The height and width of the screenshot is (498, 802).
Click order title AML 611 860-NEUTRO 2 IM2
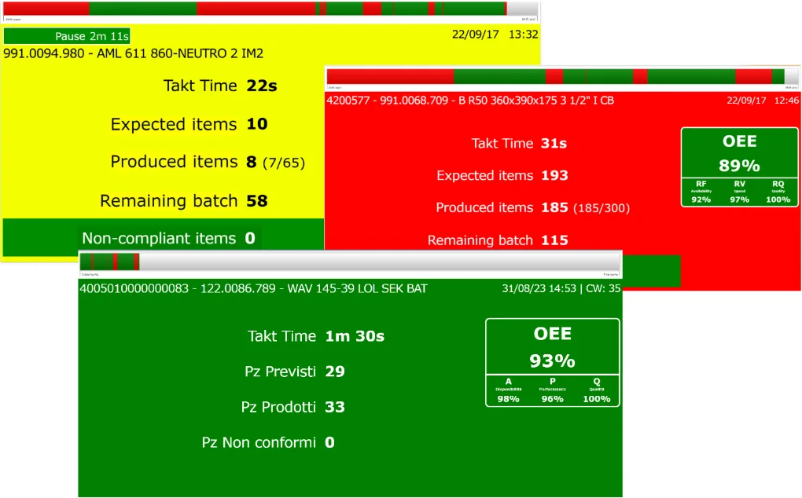[x=133, y=53]
